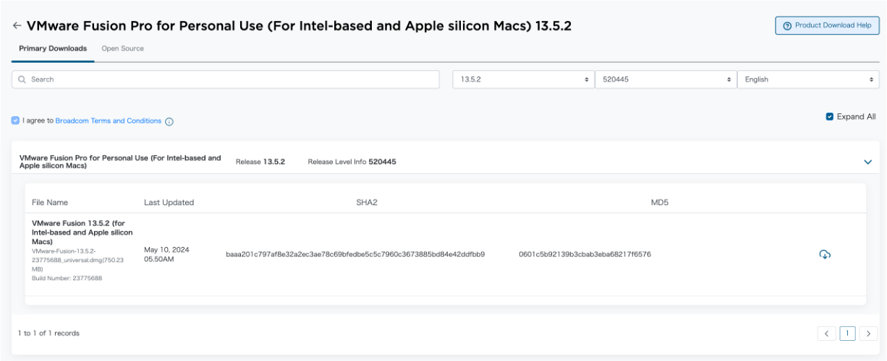Switch to the Open Source tab

[122, 48]
